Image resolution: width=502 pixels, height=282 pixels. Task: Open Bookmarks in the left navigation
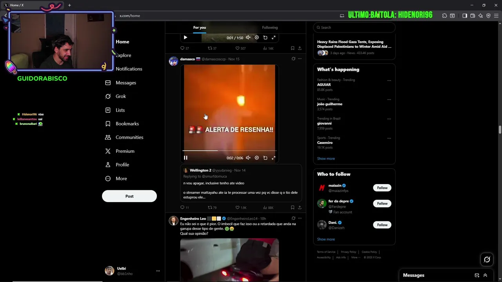tap(122, 124)
